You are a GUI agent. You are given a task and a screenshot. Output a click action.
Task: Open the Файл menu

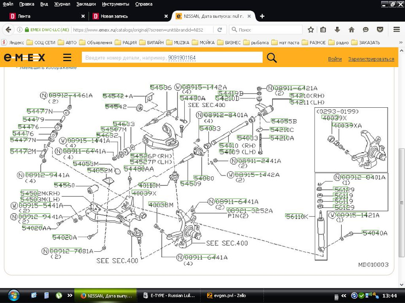8,4
